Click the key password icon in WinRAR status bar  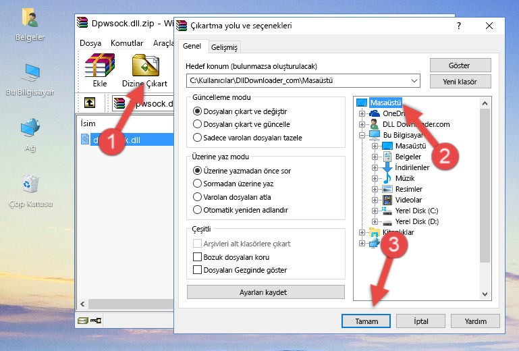[x=96, y=320]
